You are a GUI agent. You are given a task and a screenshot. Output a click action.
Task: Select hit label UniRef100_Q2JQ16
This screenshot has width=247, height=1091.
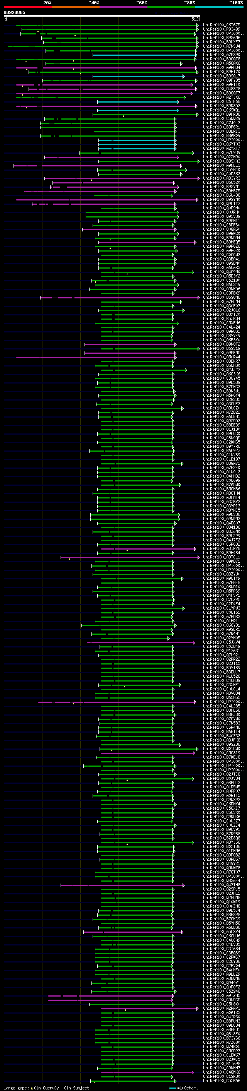pos(222,310)
